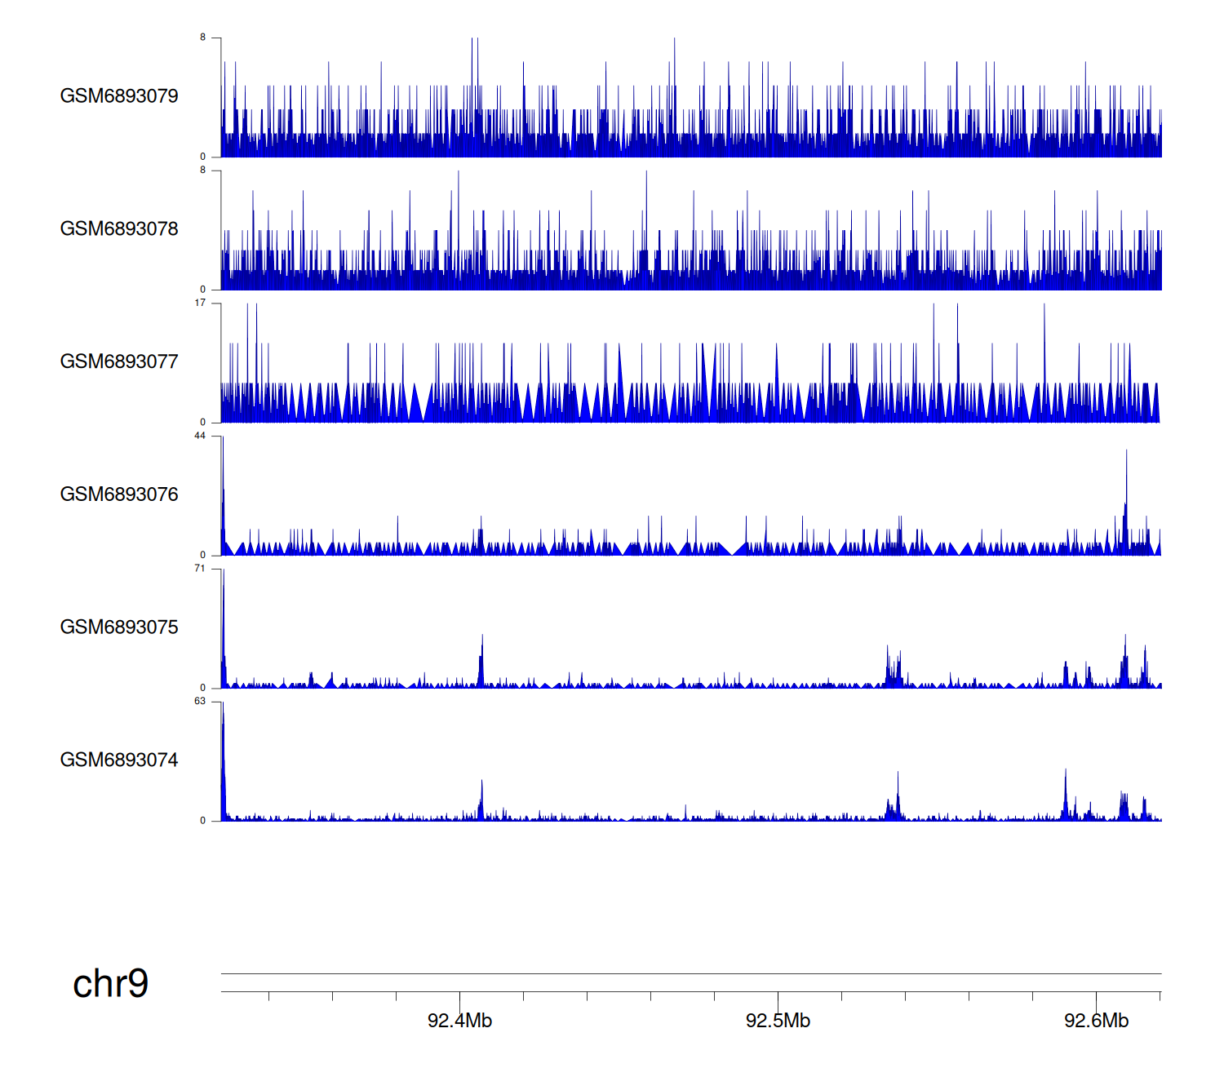The height and width of the screenshot is (1077, 1224).
Task: Select the GSM6893074 track name
Action: coord(119,760)
